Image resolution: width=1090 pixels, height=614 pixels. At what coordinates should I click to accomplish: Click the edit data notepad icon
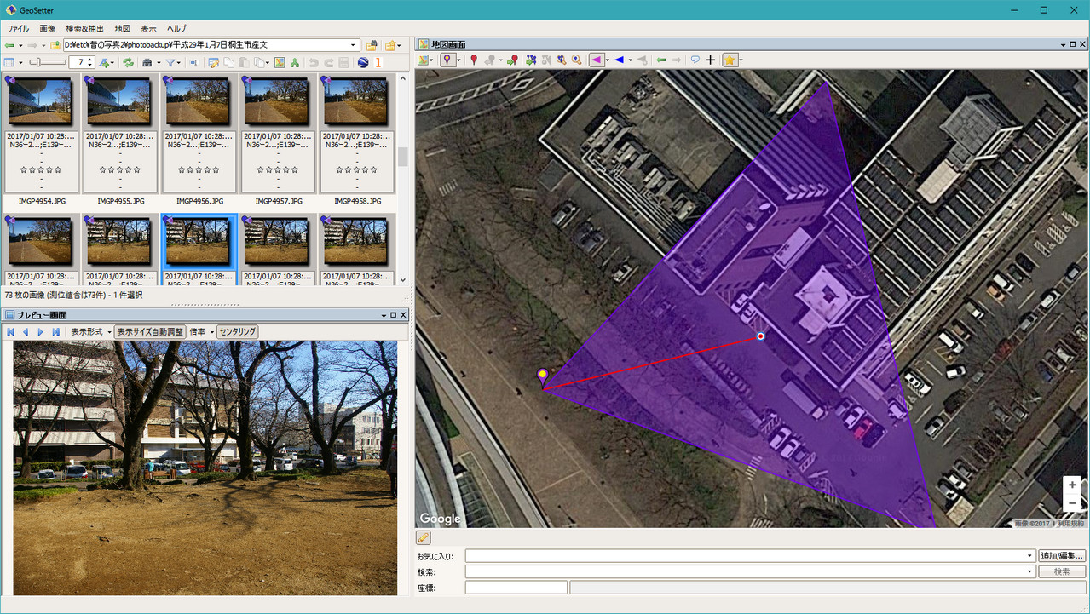(x=213, y=62)
